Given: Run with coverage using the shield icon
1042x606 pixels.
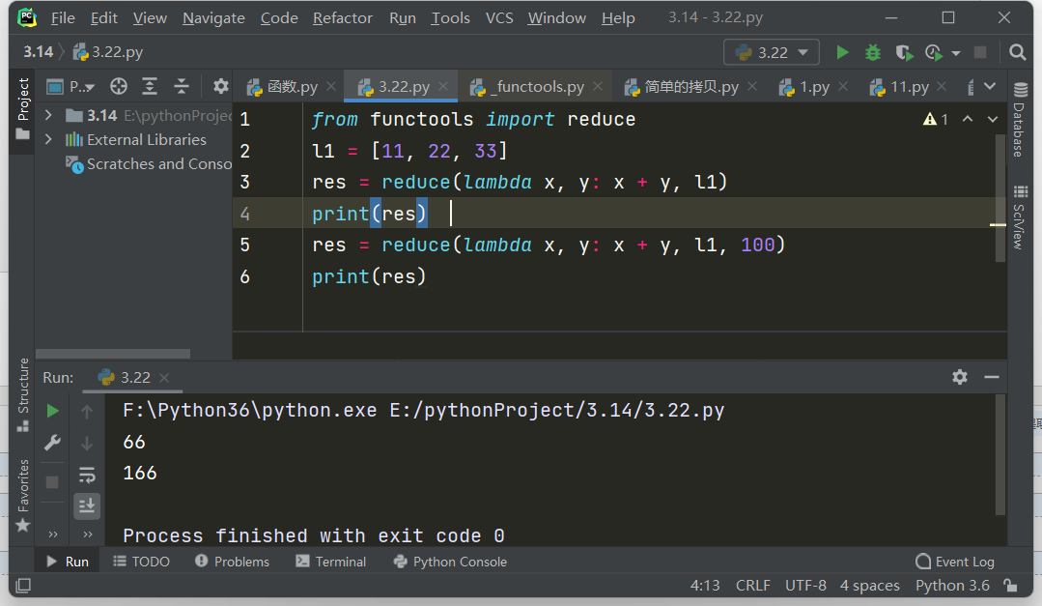Looking at the screenshot, I should pos(903,52).
